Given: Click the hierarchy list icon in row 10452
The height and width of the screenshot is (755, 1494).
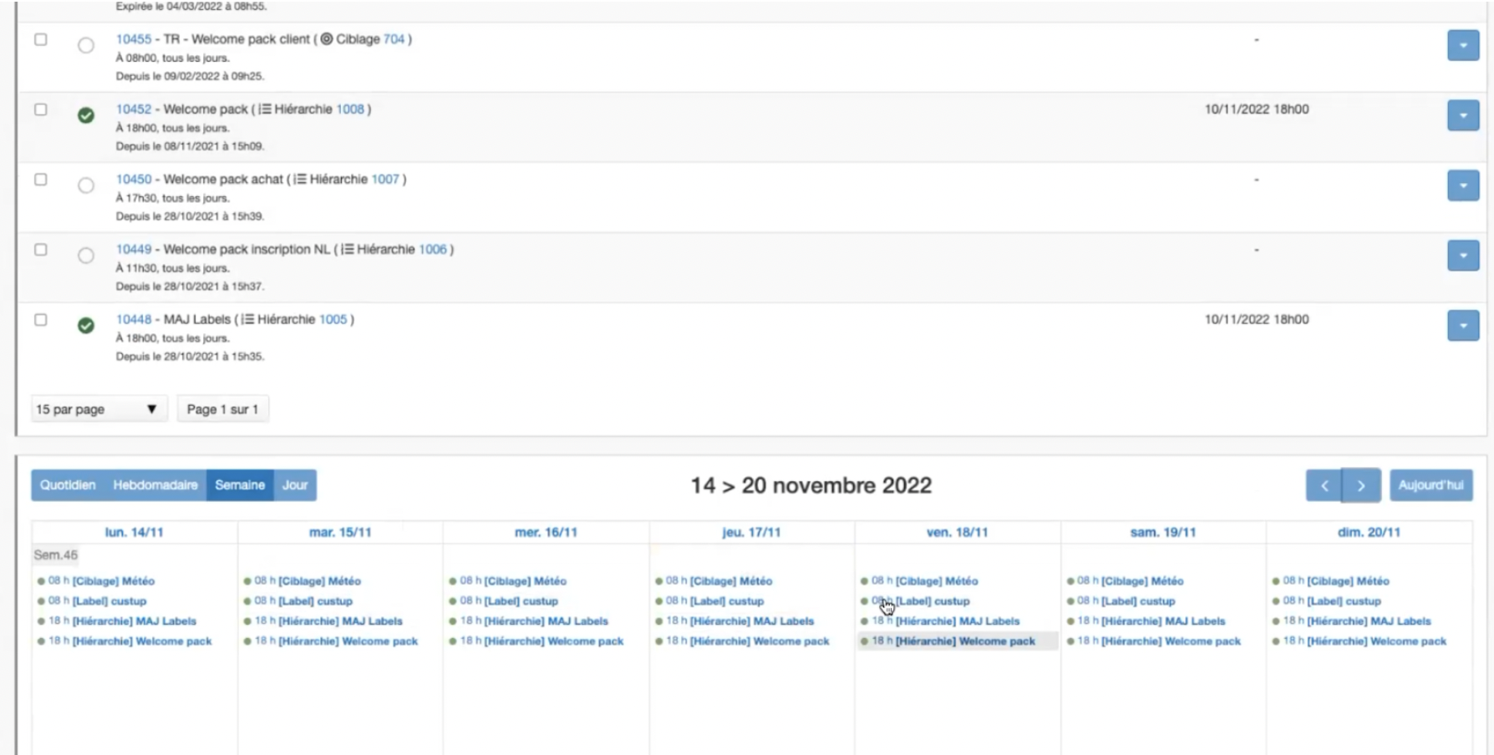Looking at the screenshot, I should [x=265, y=109].
